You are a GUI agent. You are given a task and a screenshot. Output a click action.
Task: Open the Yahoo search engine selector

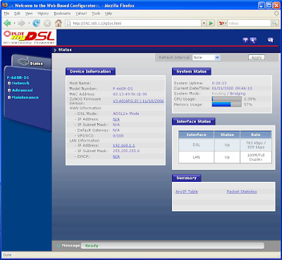click(x=222, y=23)
